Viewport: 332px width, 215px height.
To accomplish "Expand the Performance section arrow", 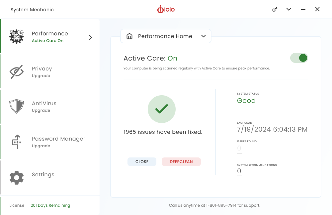I will (90, 37).
